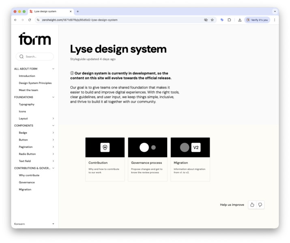Expand the Button component submenu

point(53,140)
